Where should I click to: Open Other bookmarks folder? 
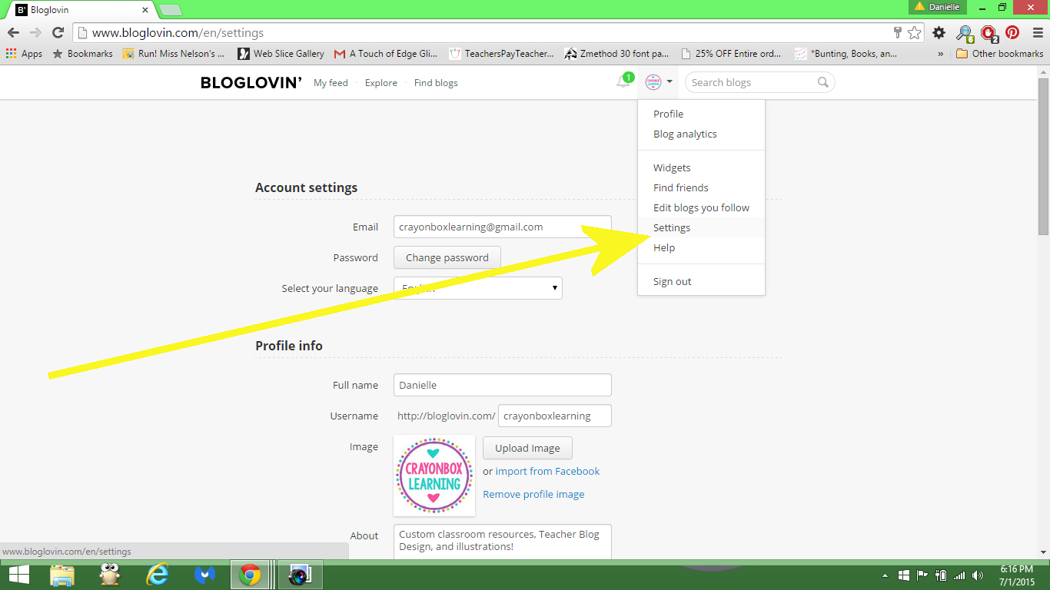tap(999, 54)
